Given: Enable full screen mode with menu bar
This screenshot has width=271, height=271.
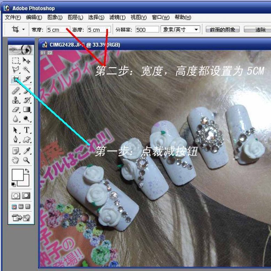Looking at the screenshot, I should pyautogui.click(x=21, y=207).
